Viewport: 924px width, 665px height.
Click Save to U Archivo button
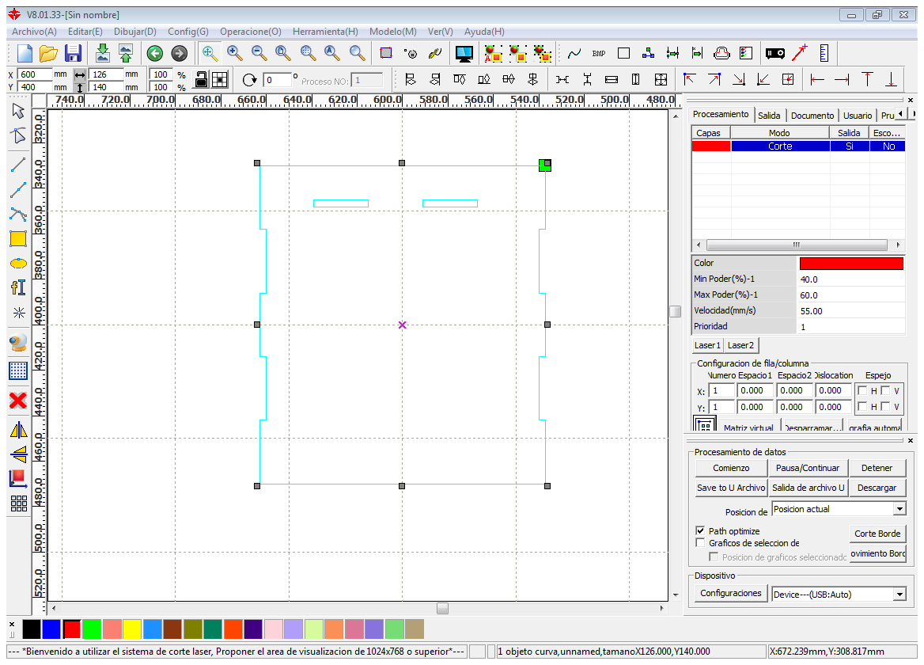tap(731, 488)
